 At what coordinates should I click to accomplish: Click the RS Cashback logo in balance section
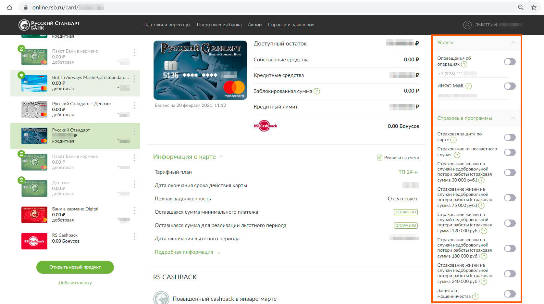point(266,126)
